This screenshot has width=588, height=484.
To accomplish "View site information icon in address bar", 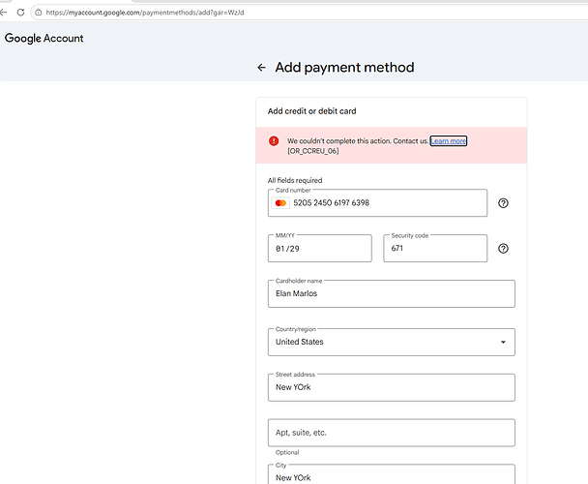I will (39, 13).
